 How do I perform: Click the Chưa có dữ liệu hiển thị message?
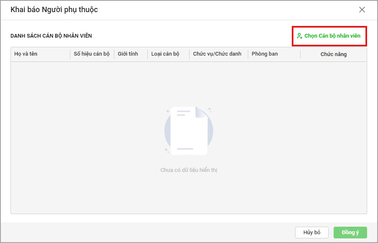click(x=189, y=170)
